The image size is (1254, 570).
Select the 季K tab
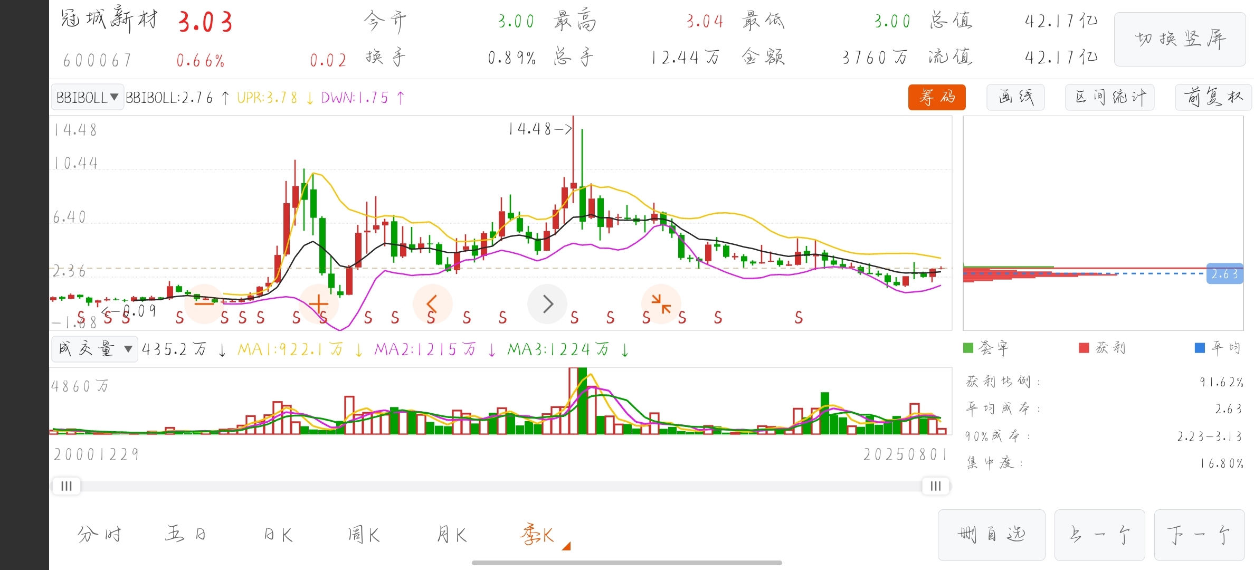537,534
